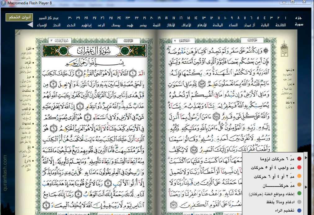Go to sura الفاتحة
The image size is (314, 215).
pyautogui.click(x=280, y=25)
